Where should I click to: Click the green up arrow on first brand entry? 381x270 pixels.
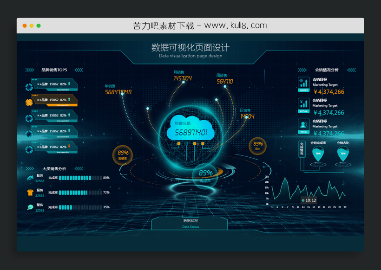[x=68, y=84]
